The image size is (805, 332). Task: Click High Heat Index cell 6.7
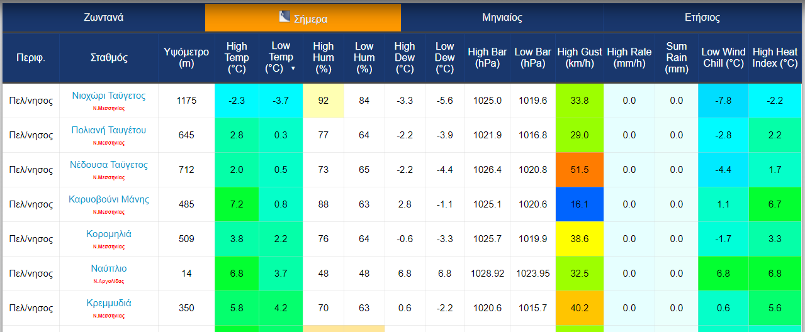click(x=775, y=204)
